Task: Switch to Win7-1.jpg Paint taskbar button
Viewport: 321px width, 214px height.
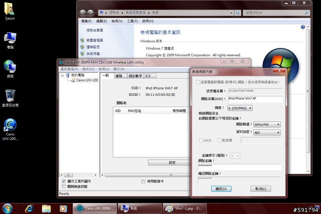Action: [185, 208]
